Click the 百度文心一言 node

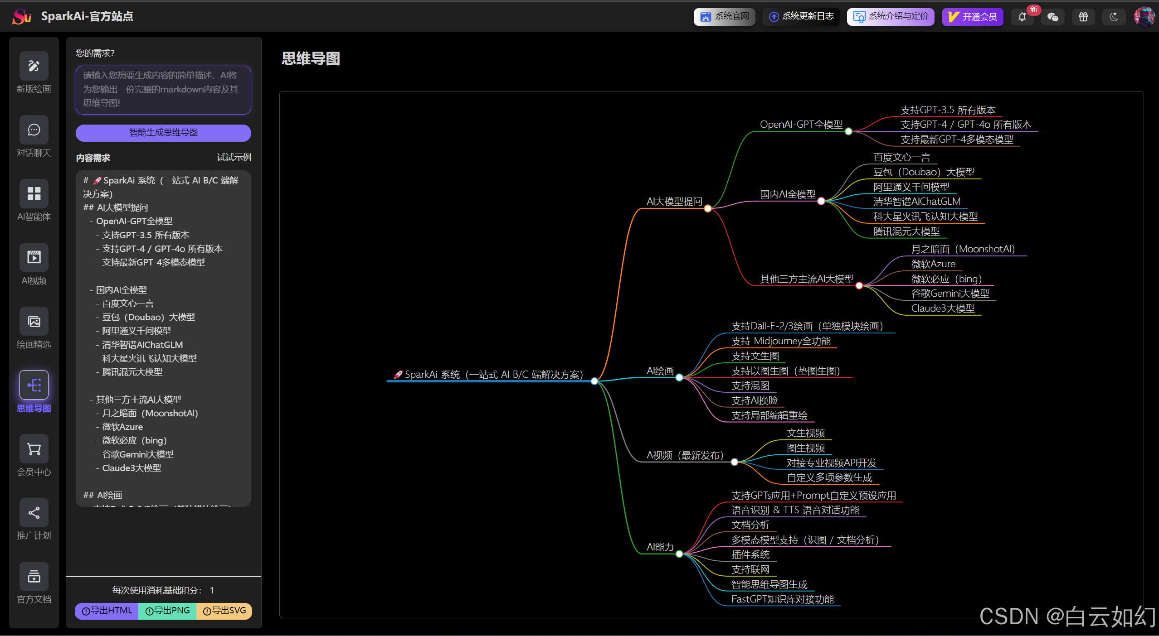click(902, 157)
